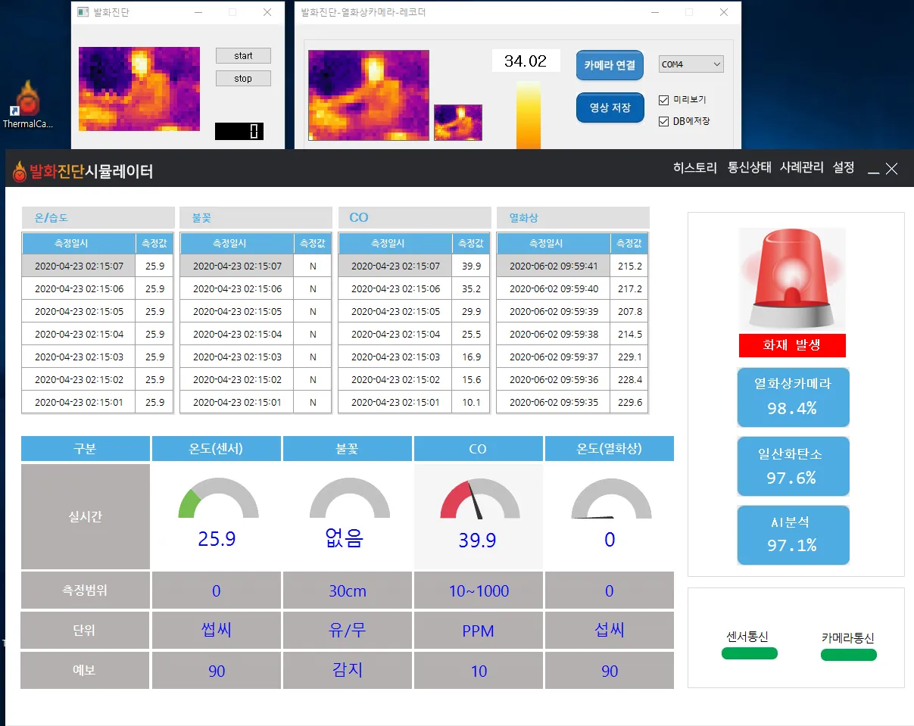
Task: Click the 온도(열화상) realtime gauge
Action: click(611, 499)
